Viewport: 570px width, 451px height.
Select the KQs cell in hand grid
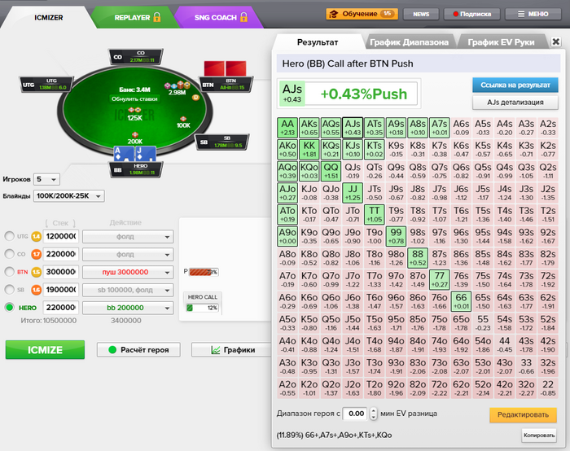(x=331, y=149)
